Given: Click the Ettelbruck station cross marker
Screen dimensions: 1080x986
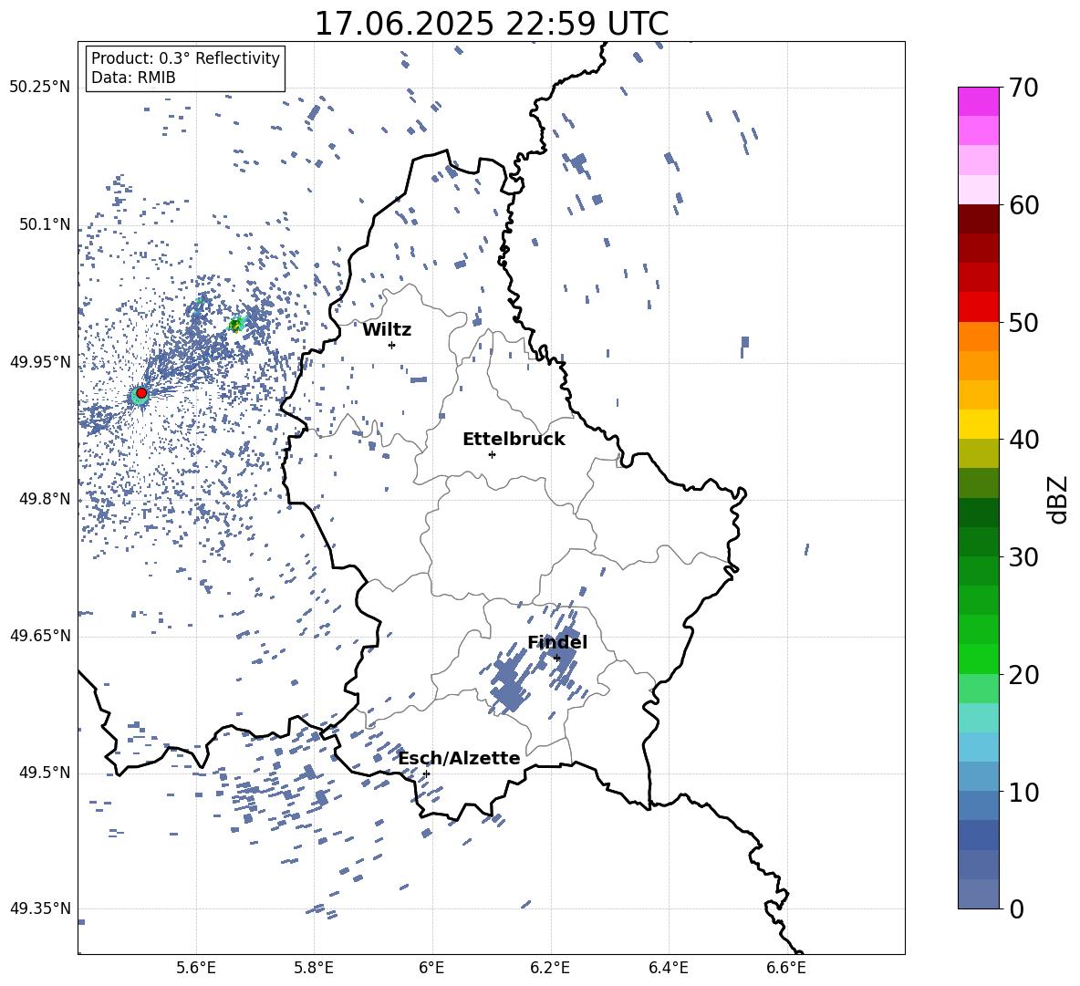Looking at the screenshot, I should (492, 454).
